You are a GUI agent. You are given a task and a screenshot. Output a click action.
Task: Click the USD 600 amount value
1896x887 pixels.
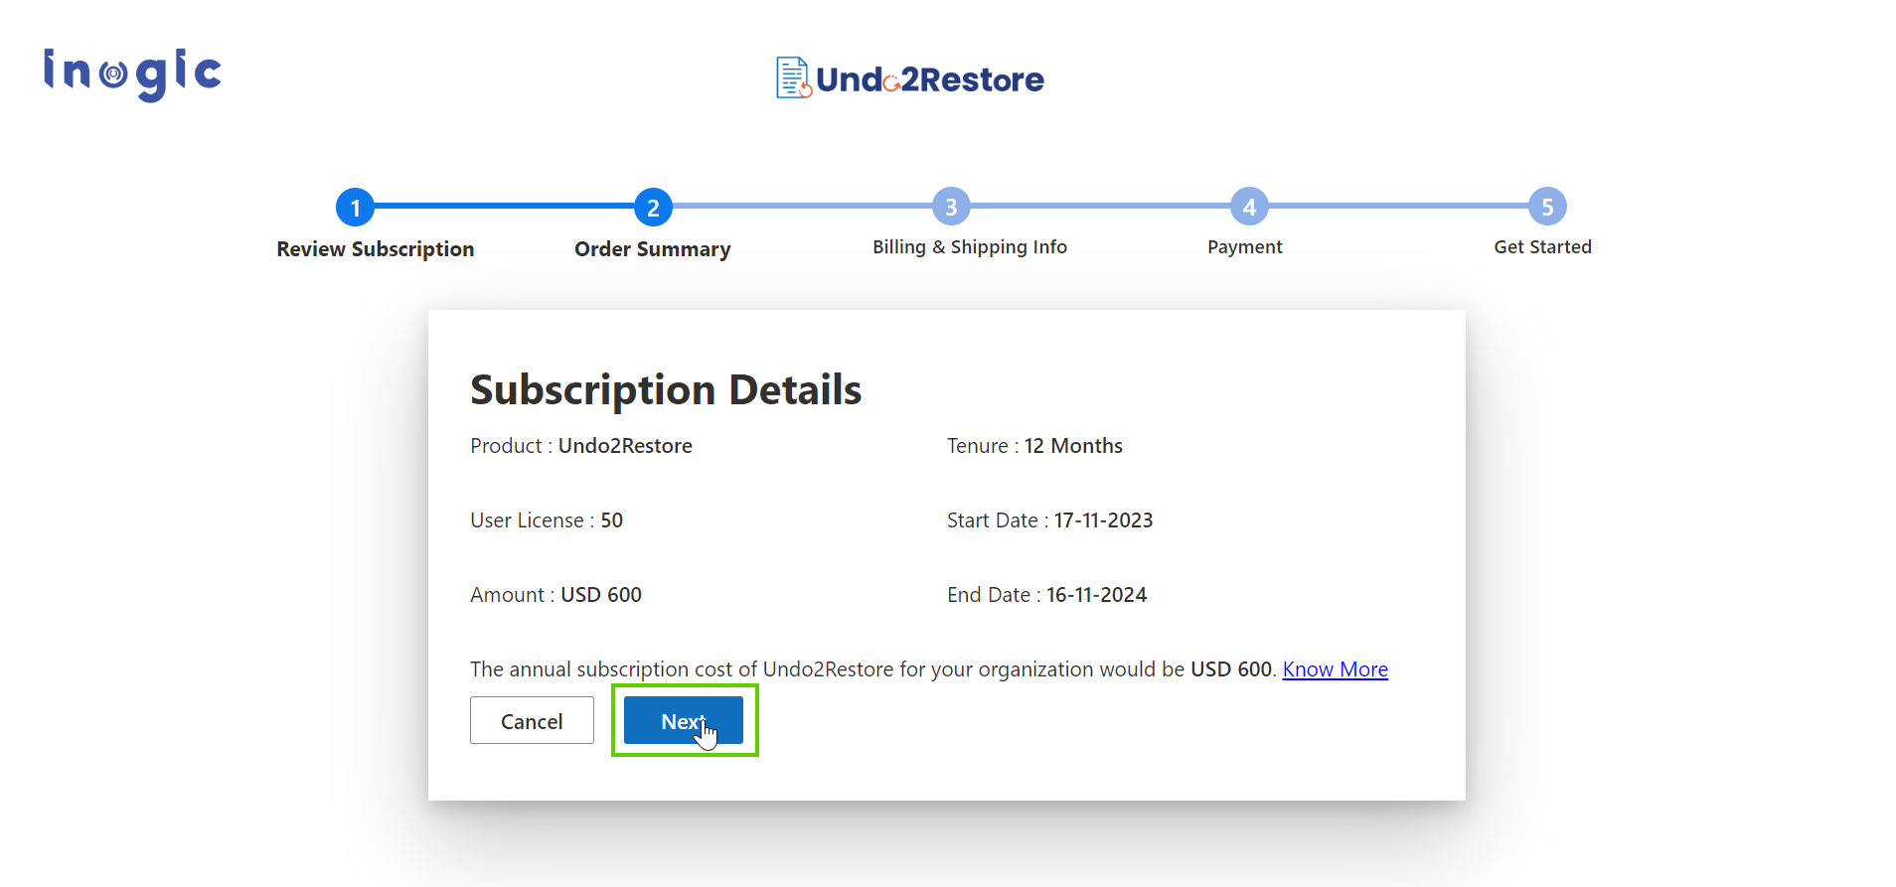click(601, 595)
